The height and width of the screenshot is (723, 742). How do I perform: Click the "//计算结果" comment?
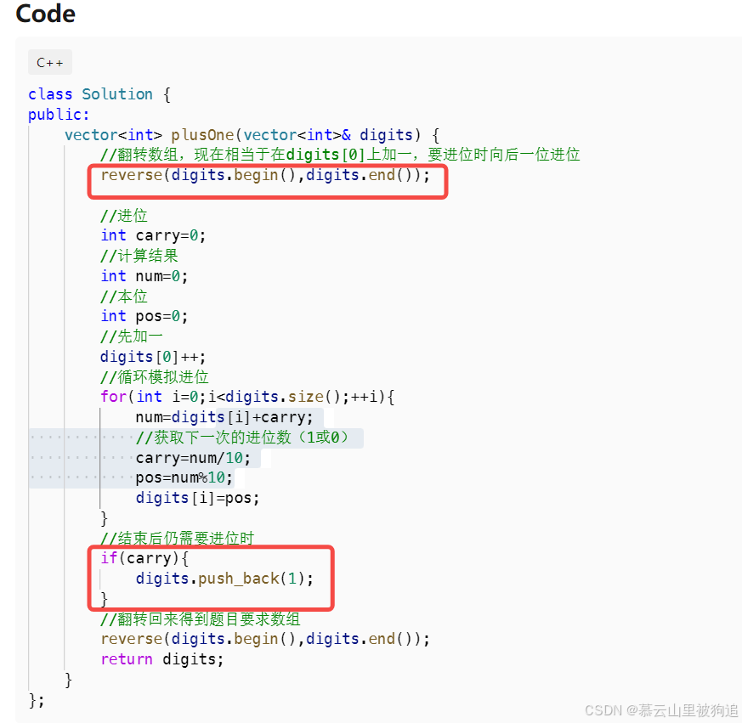pos(139,256)
